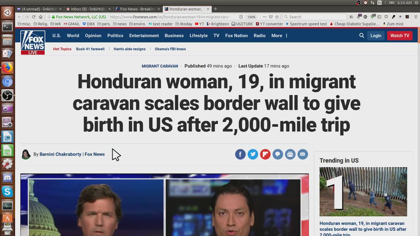Share article on Facebook
This screenshot has height=236, width=420.
(240, 154)
